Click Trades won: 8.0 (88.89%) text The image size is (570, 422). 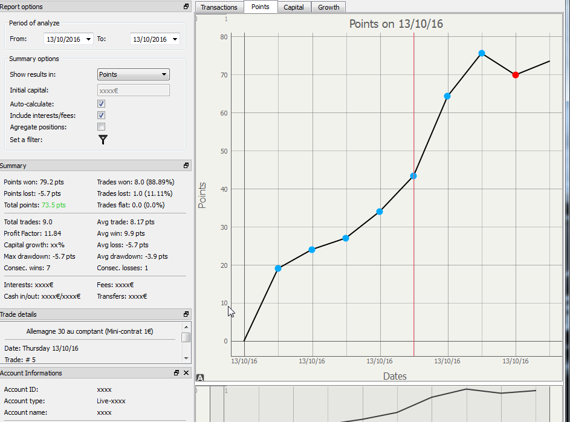click(x=135, y=182)
